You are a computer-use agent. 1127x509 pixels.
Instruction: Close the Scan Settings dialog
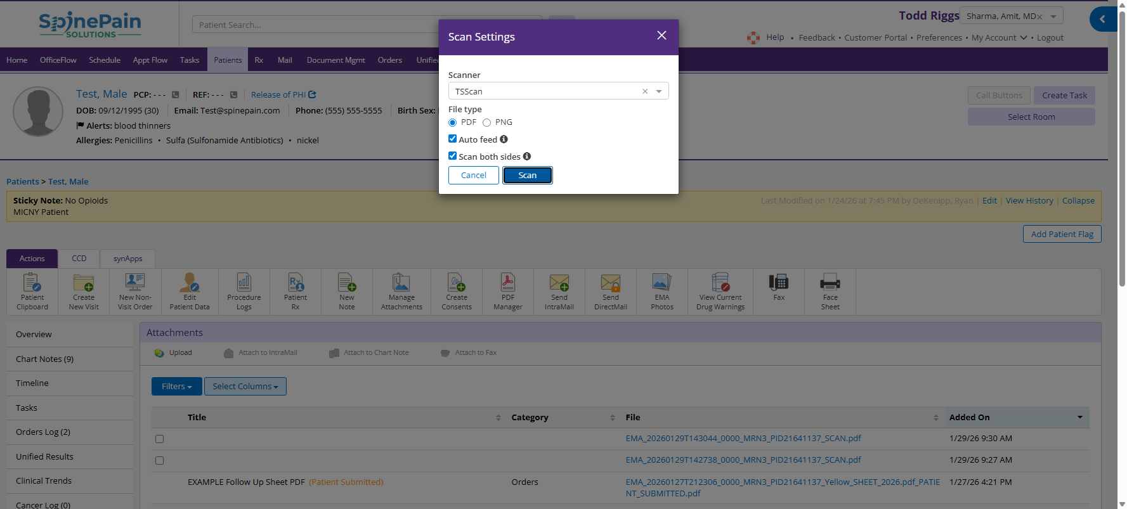(x=661, y=35)
